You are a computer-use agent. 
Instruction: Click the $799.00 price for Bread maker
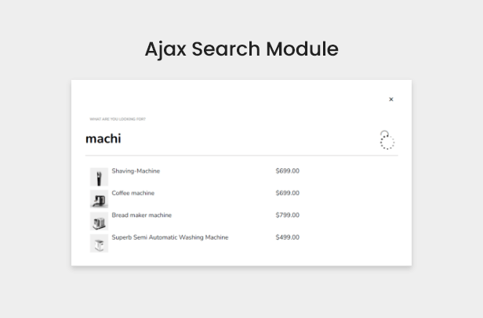[288, 215]
